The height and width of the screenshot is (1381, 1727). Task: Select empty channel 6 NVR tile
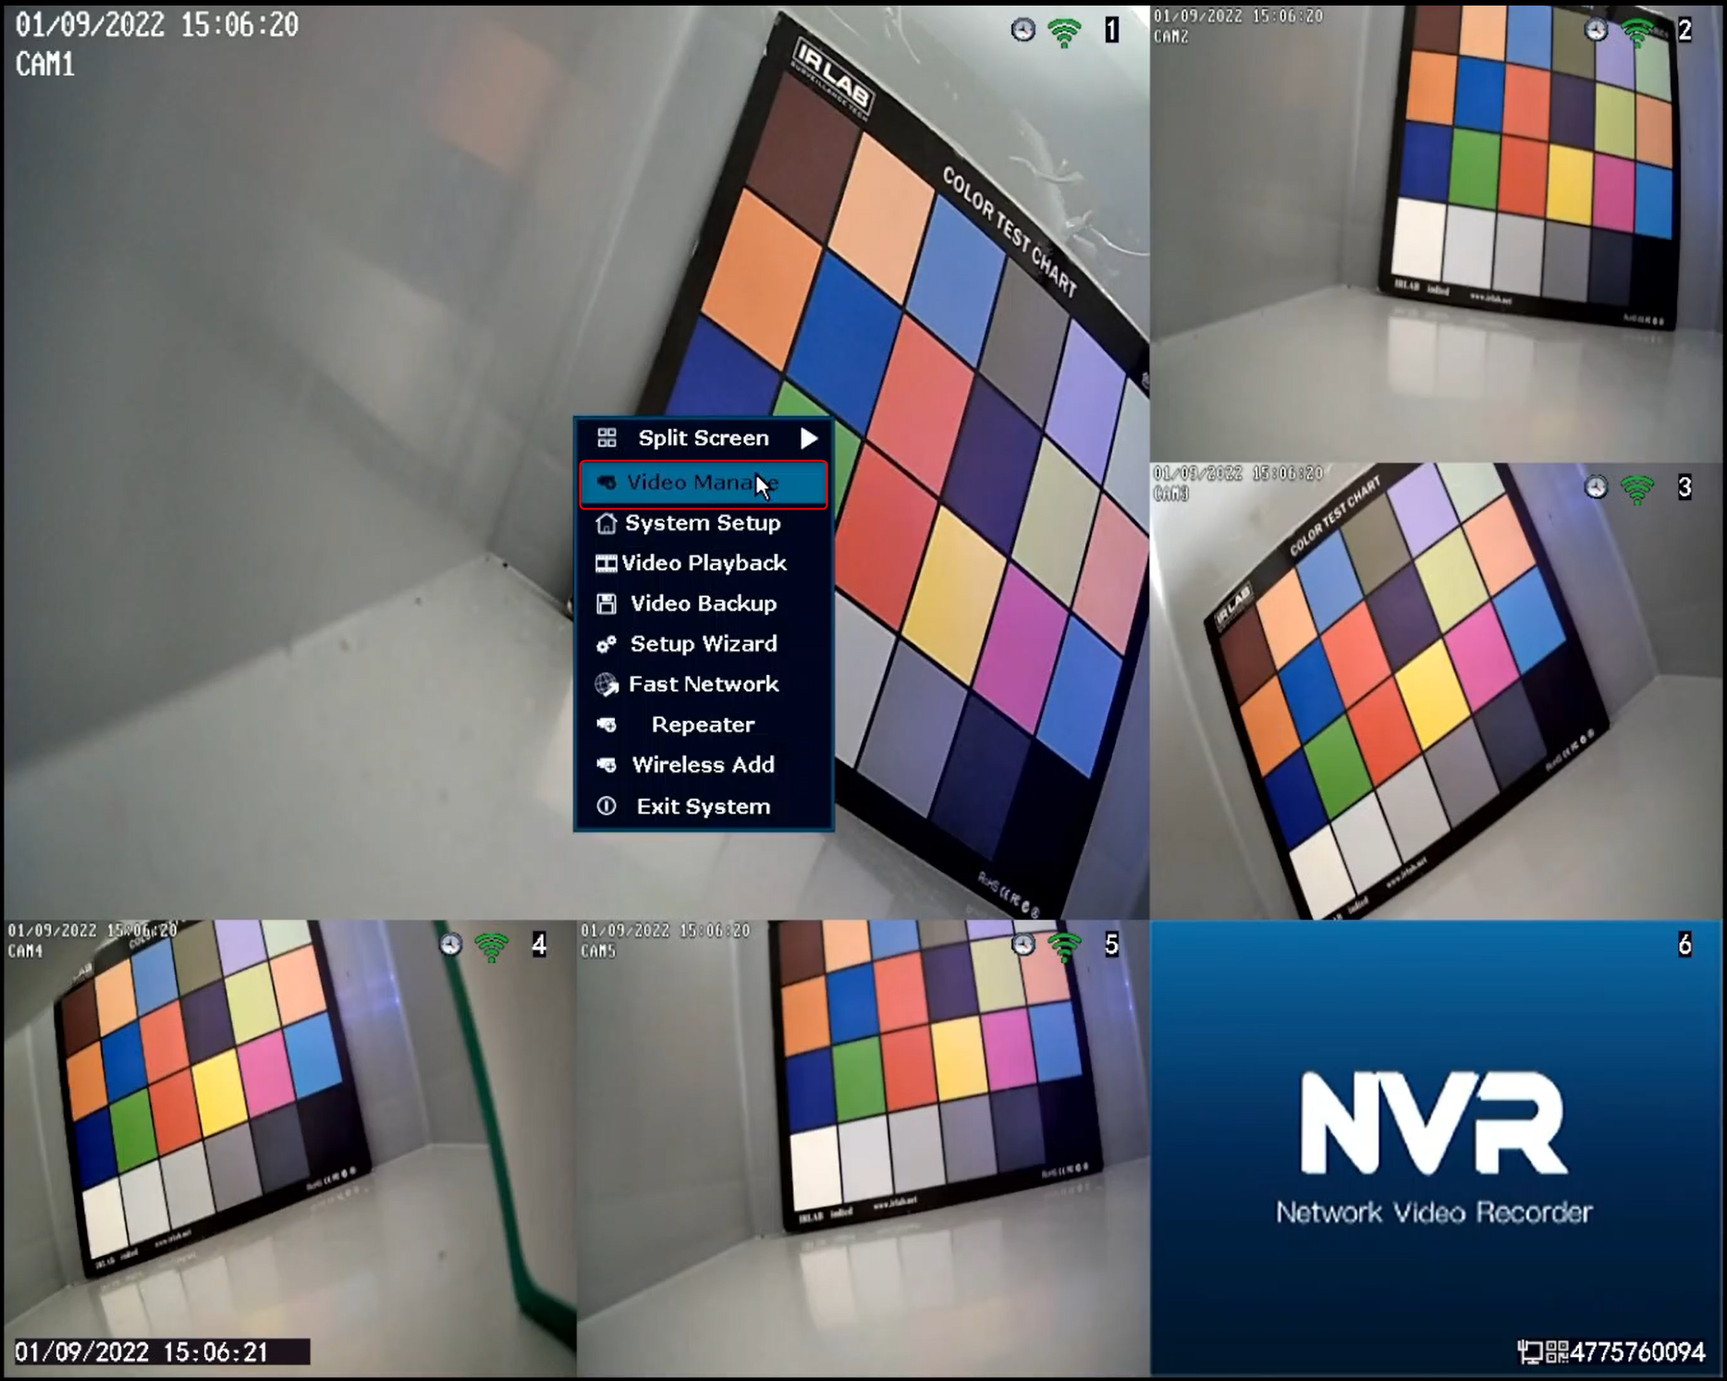point(1437,1147)
